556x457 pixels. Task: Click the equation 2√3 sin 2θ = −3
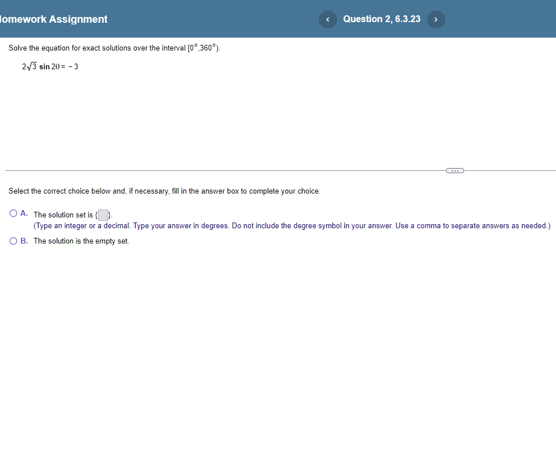(50, 66)
